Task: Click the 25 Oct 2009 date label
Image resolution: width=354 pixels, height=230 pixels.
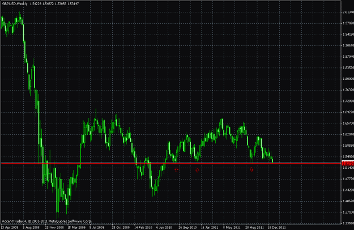Action: (x=121, y=227)
